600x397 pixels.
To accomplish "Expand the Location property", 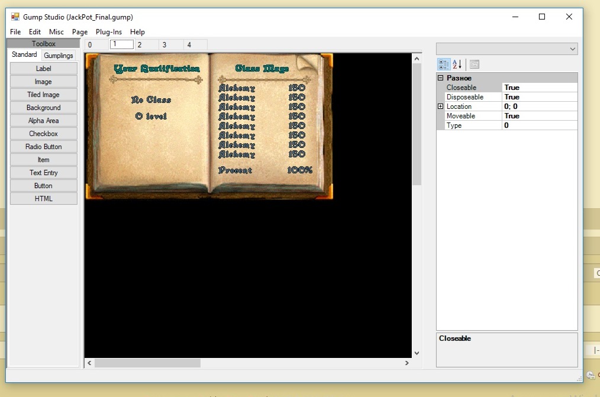I will pos(440,106).
